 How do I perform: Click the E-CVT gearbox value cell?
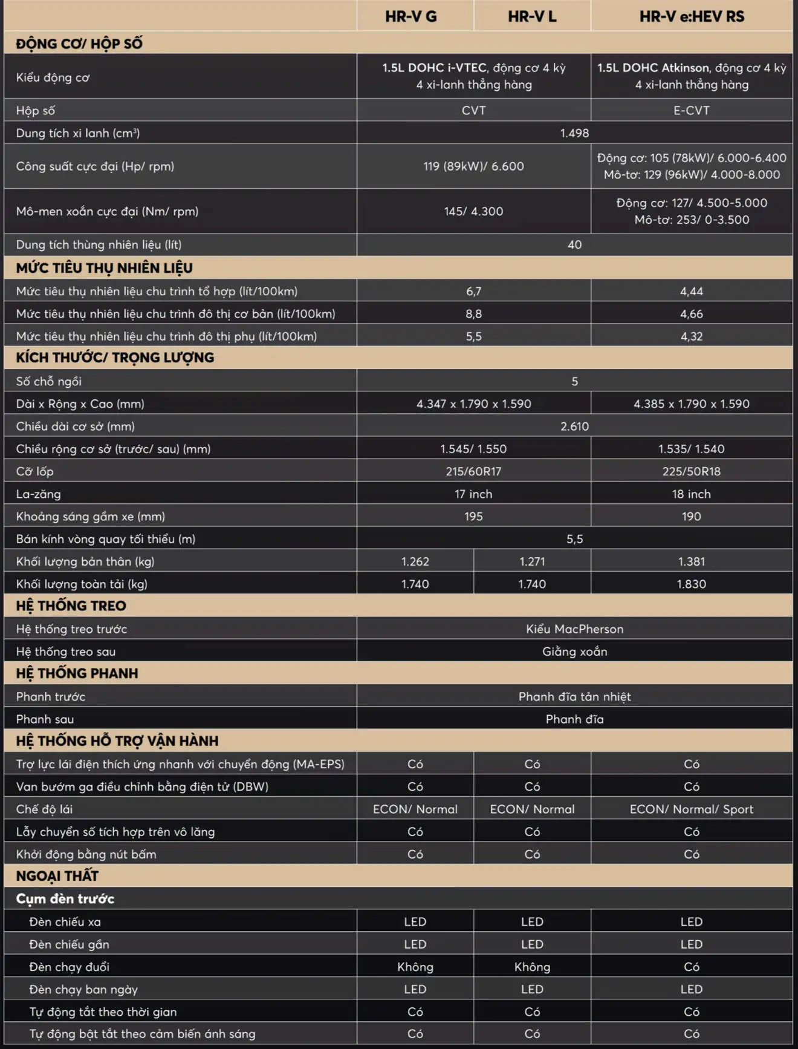pyautogui.click(x=692, y=110)
